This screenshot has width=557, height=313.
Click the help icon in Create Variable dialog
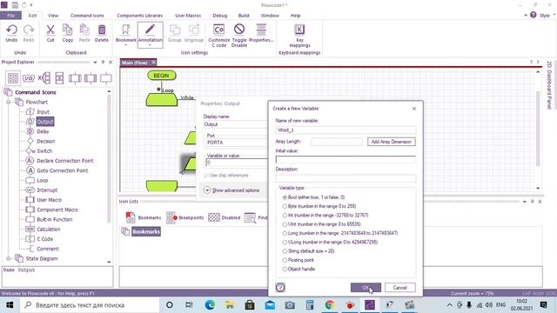click(x=280, y=288)
